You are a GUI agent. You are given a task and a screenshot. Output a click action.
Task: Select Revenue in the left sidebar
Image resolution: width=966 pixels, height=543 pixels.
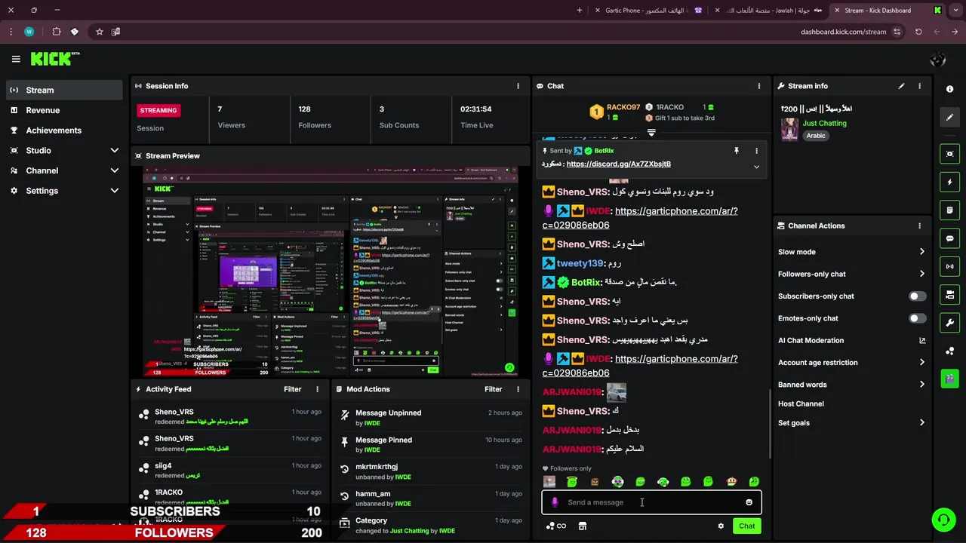pyautogui.click(x=64, y=110)
